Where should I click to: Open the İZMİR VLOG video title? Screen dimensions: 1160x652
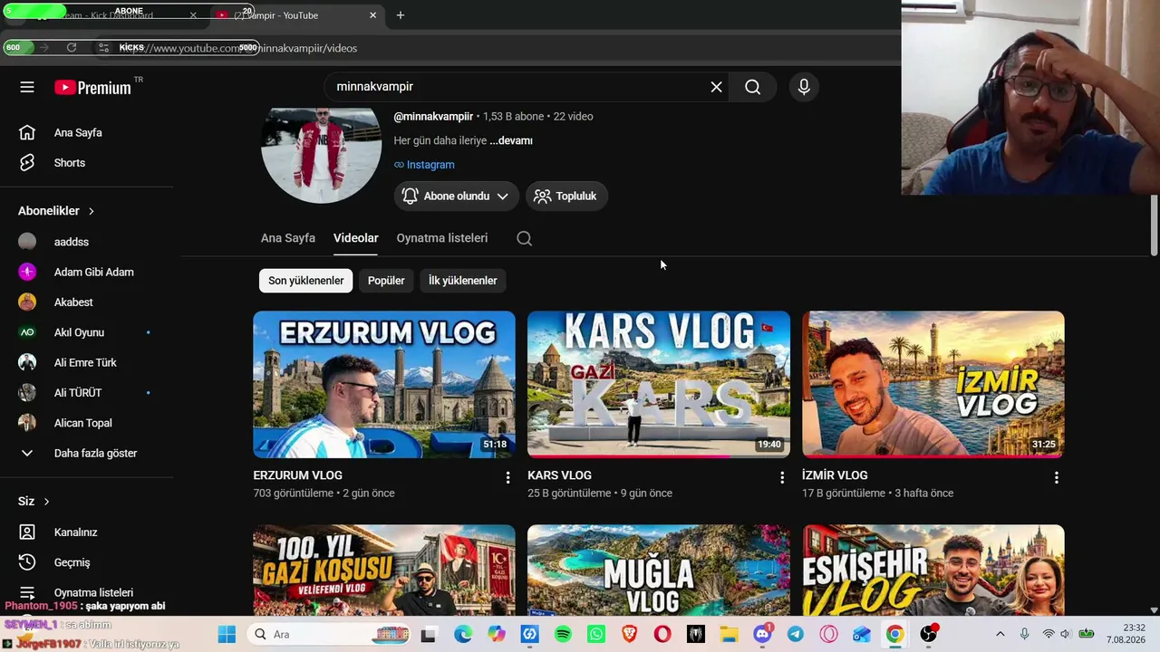[x=836, y=475]
